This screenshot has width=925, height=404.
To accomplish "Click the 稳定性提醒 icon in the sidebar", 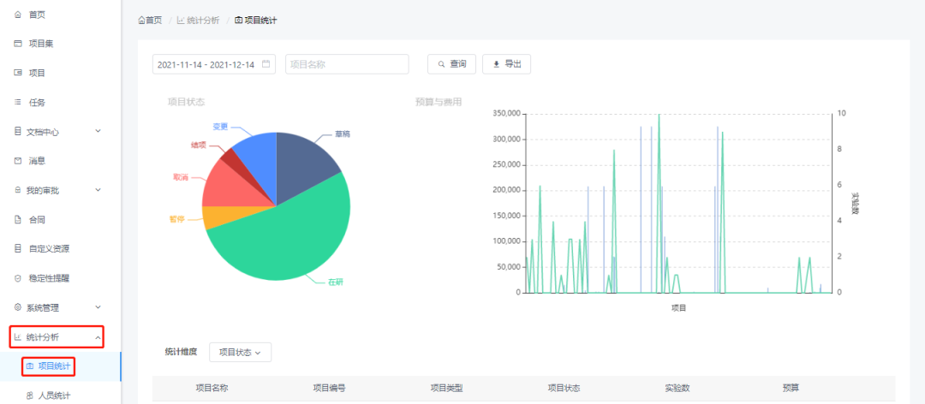I will pyautogui.click(x=18, y=278).
